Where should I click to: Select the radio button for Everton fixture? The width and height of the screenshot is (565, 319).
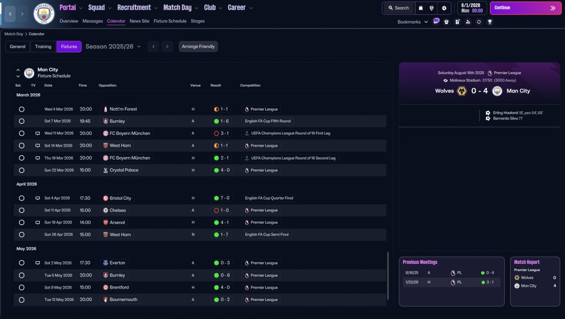(22, 263)
